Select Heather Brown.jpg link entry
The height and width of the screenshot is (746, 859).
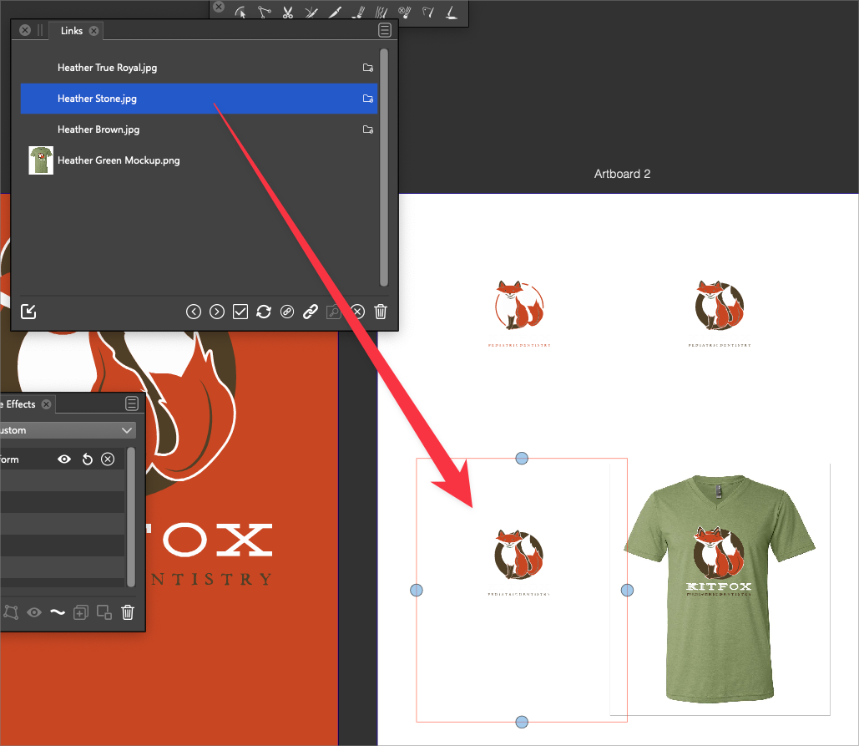tap(99, 129)
